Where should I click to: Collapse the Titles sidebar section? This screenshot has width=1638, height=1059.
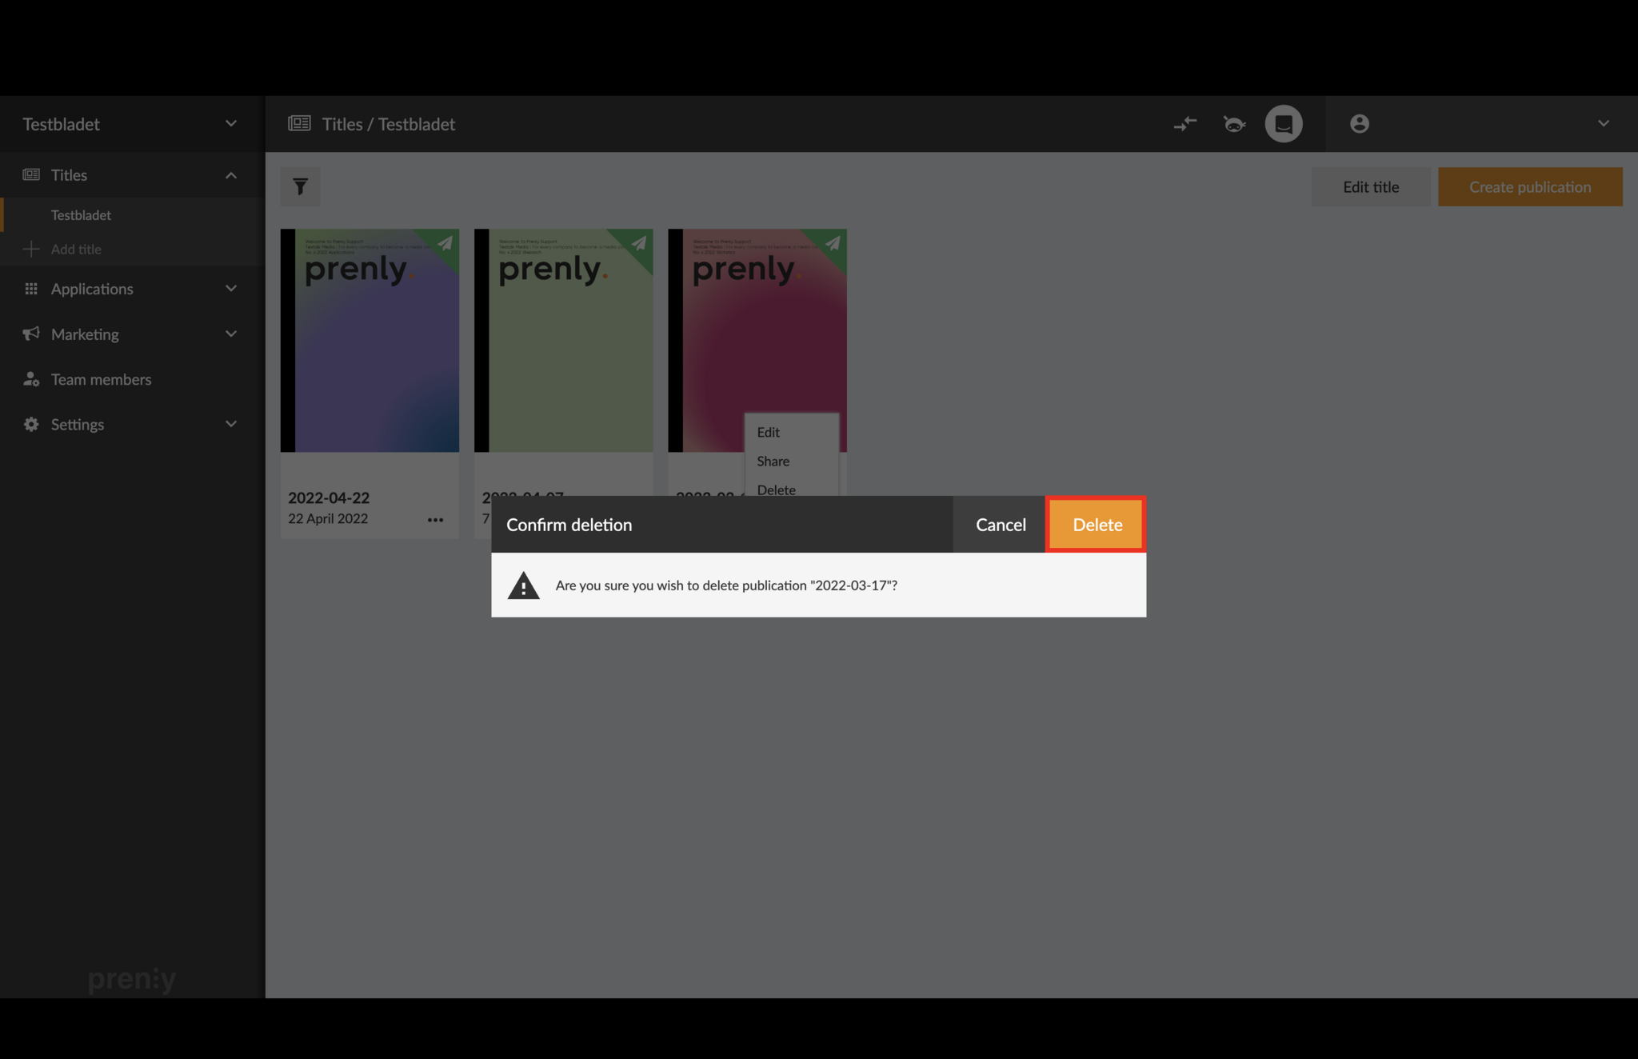(x=230, y=175)
